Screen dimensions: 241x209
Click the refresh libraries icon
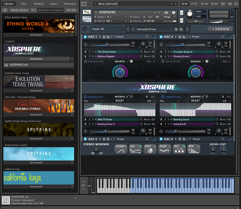tap(5, 10)
